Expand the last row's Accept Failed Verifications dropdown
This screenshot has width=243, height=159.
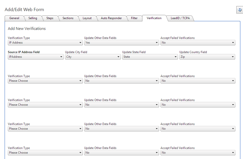(198, 153)
